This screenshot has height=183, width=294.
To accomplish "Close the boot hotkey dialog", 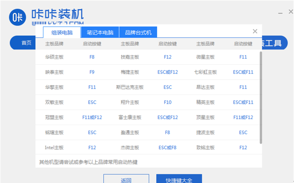I will click(x=255, y=31).
